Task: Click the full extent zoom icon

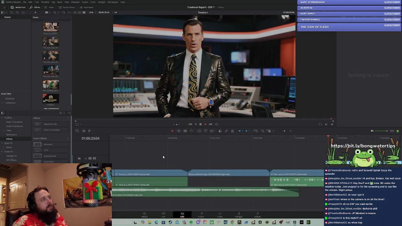Action: 256,131
